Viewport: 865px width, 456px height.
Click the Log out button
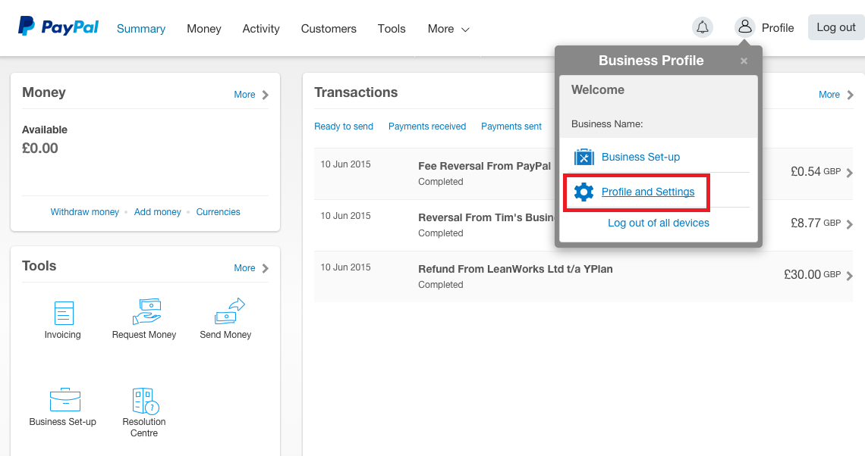tap(835, 27)
